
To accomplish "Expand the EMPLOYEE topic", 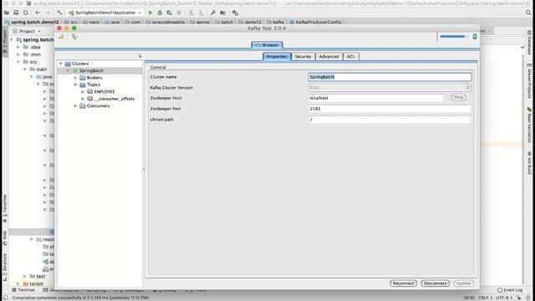I will point(83,92).
